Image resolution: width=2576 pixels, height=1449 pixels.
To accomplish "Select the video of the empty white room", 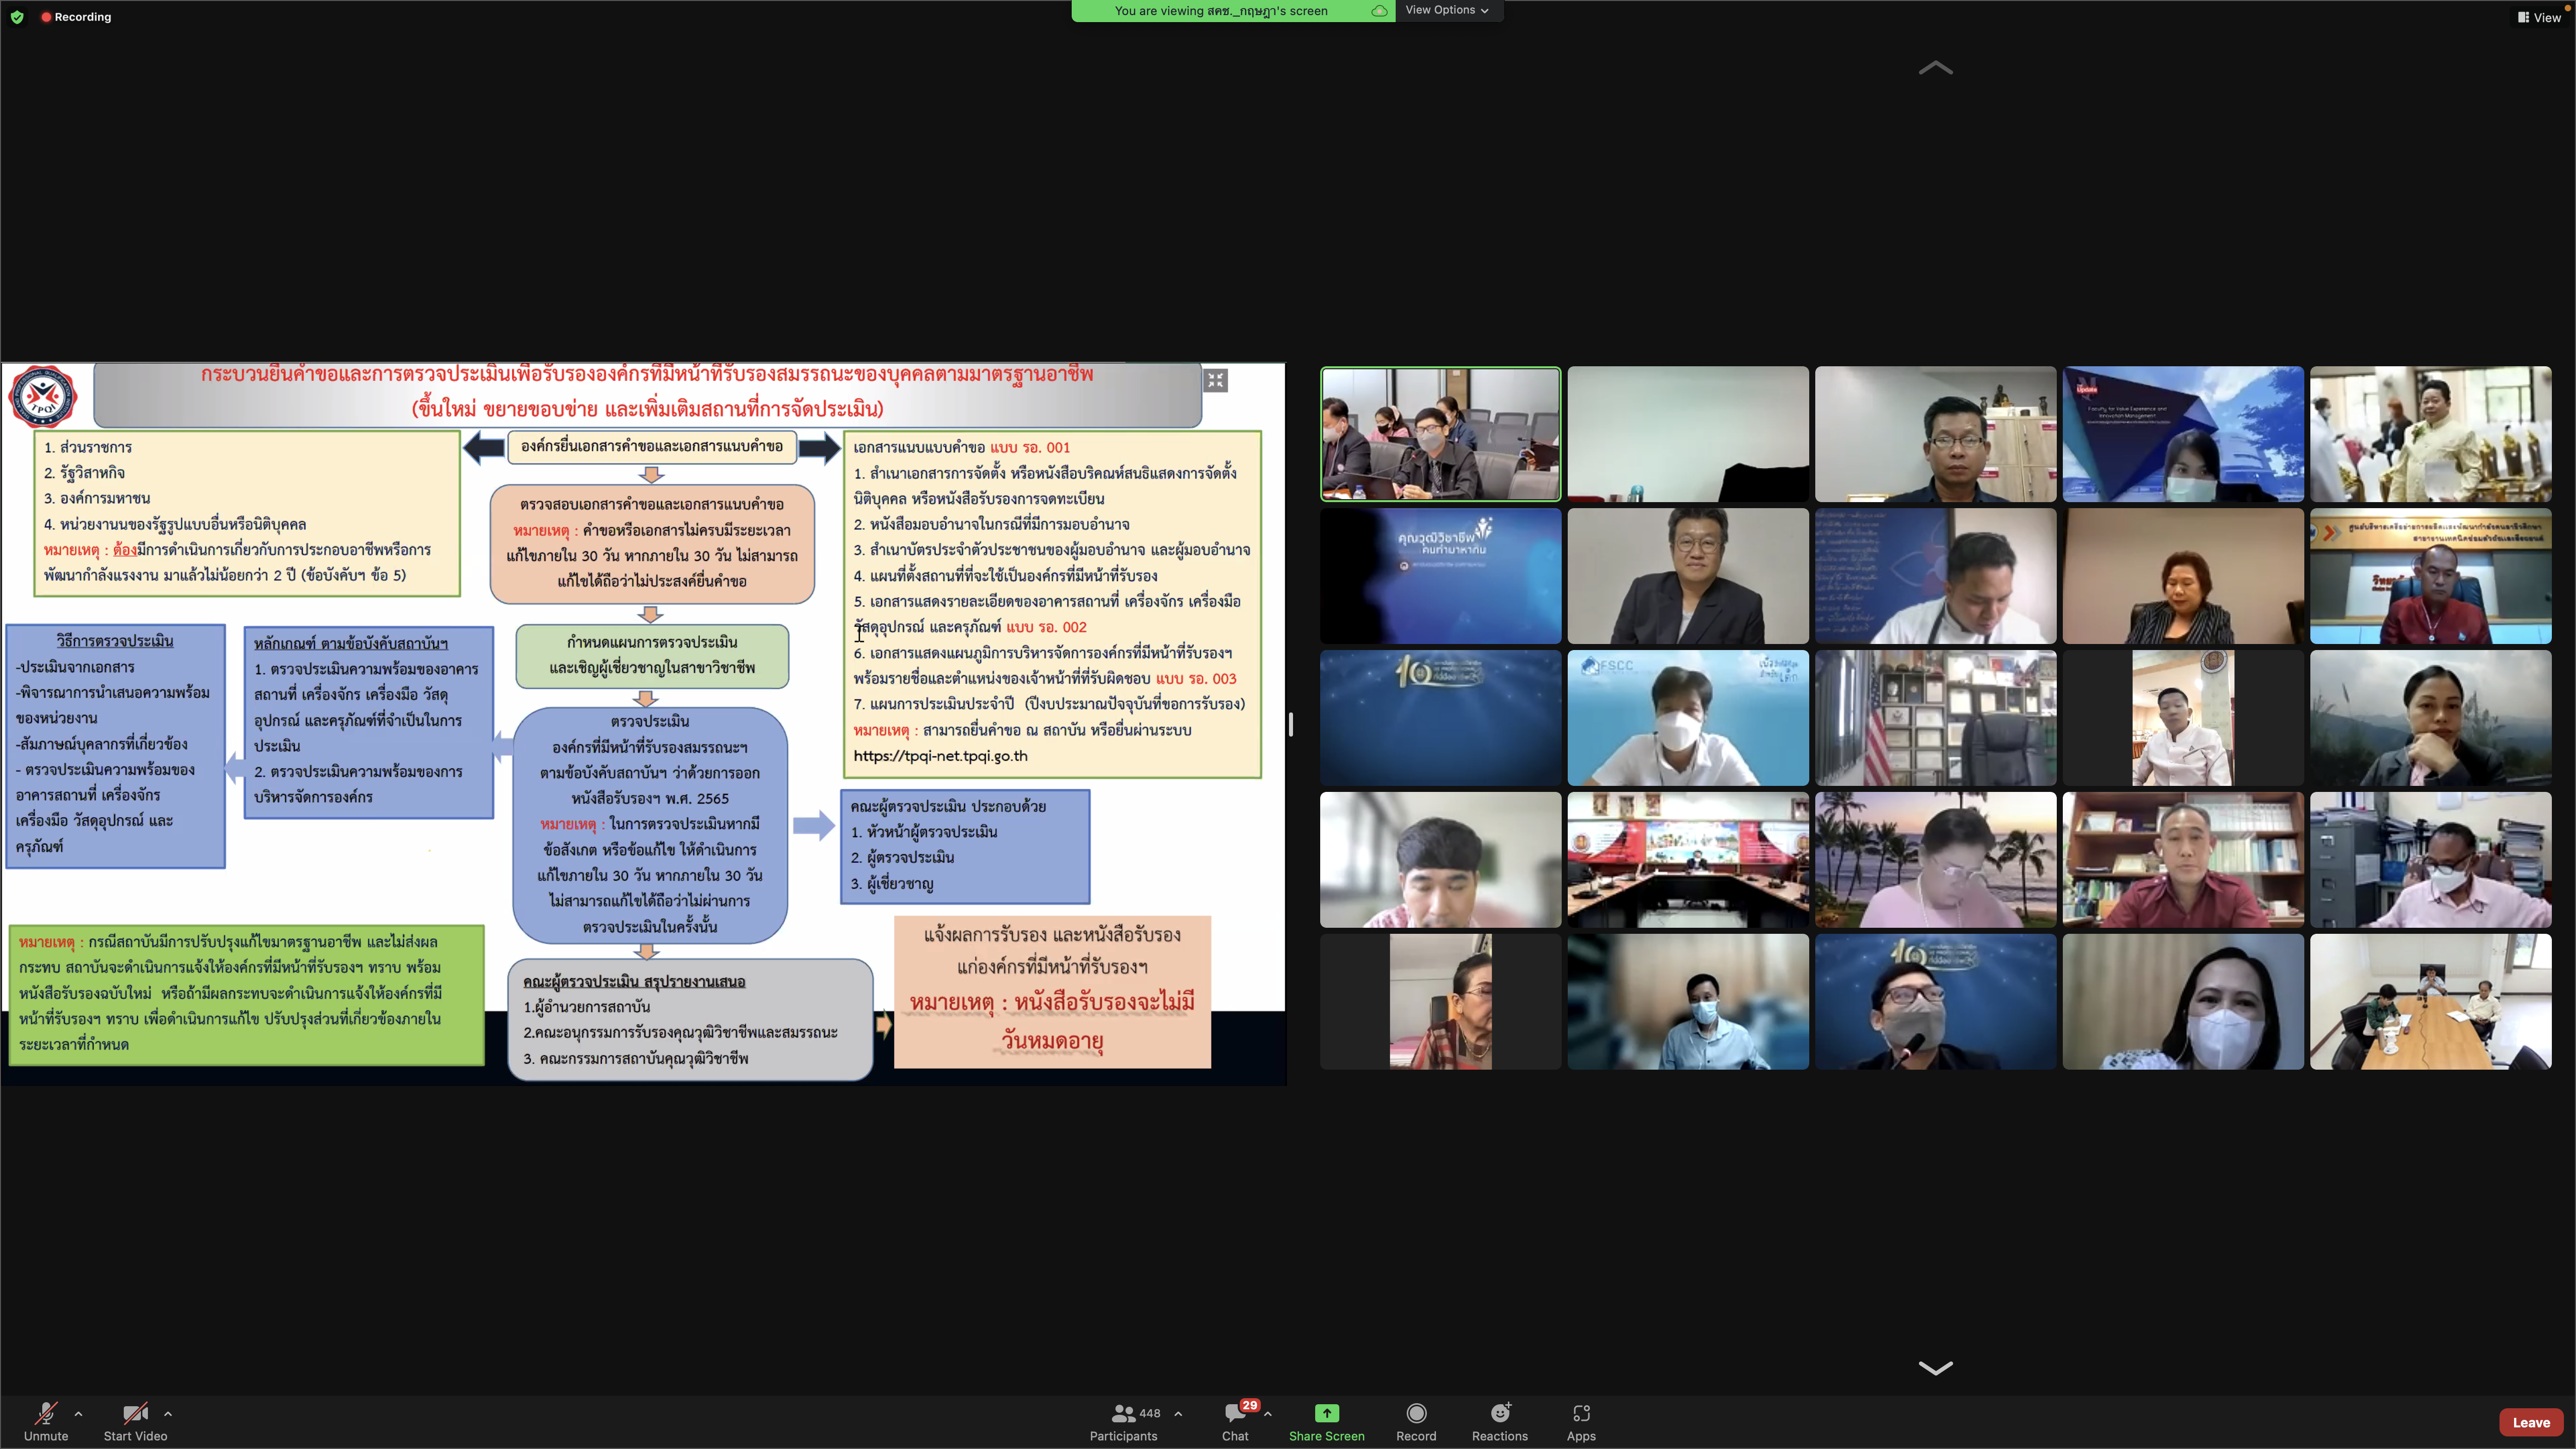I will click(1688, 434).
